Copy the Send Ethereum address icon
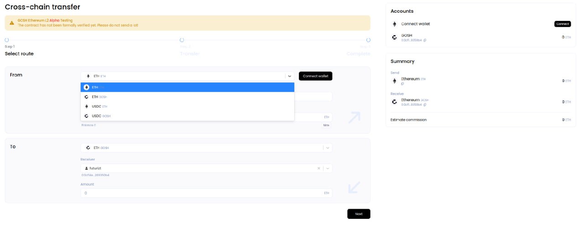Image resolution: width=584 pixels, height=227 pixels. pyautogui.click(x=402, y=84)
